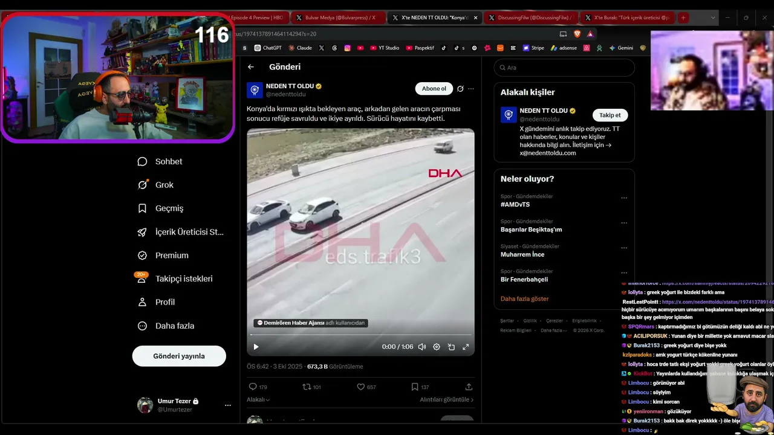Click the Ara search field
Screen dimensions: 774x435
coord(564,68)
